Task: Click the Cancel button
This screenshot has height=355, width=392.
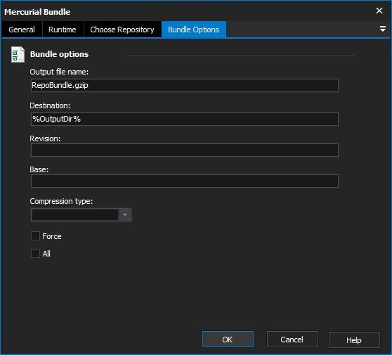Action: (x=292, y=340)
